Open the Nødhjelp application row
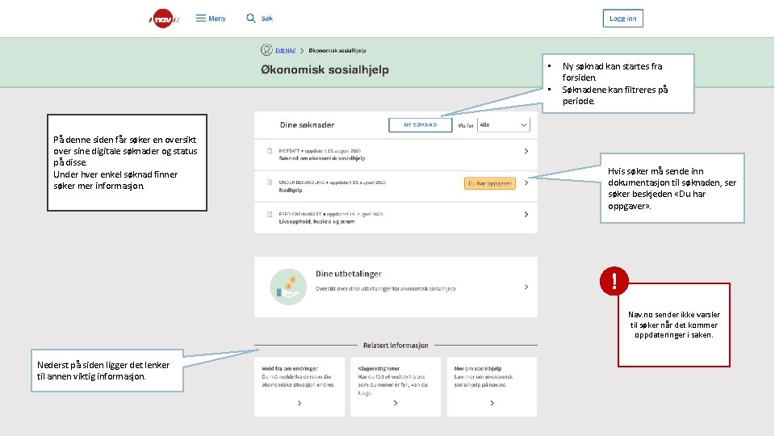The image size is (775, 436). click(396, 186)
